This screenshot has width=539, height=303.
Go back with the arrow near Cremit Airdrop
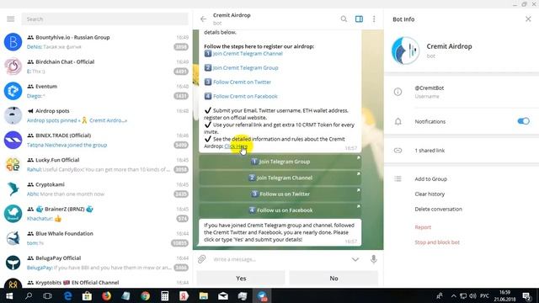[203, 19]
